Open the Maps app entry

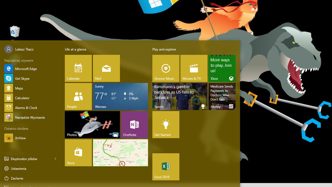pos(30,88)
